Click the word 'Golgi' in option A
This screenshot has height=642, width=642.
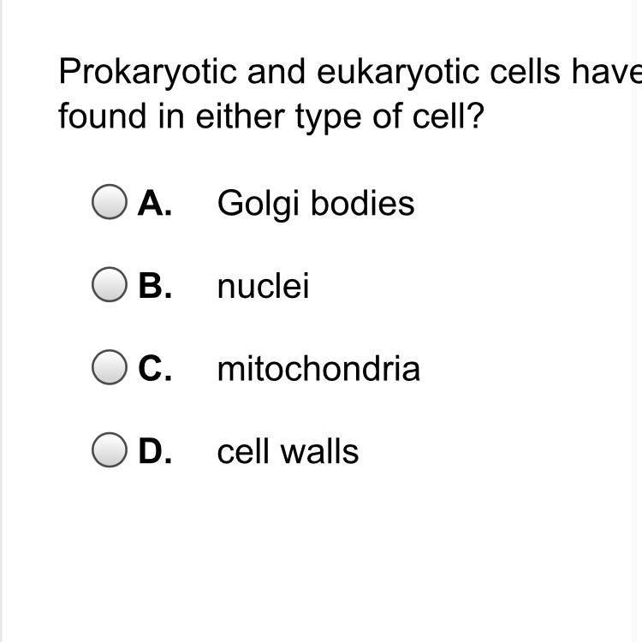click(259, 205)
